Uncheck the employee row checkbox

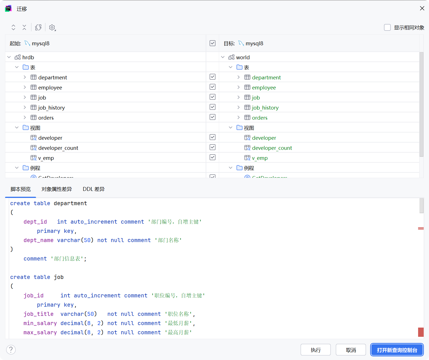(x=212, y=87)
